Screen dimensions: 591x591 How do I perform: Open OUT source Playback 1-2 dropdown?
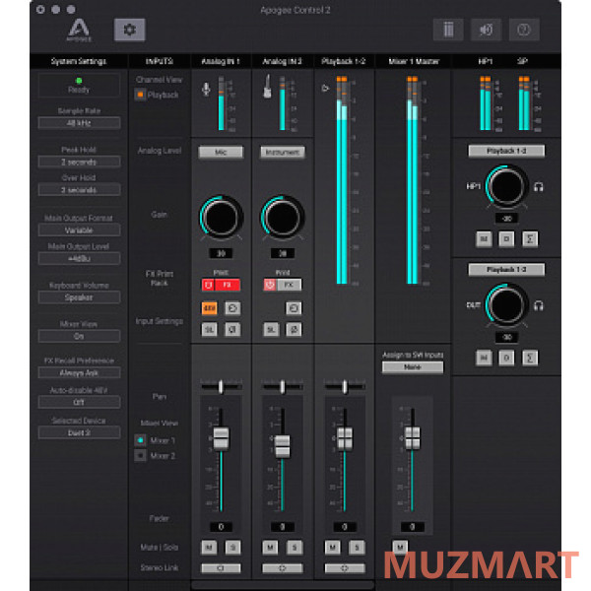506,270
